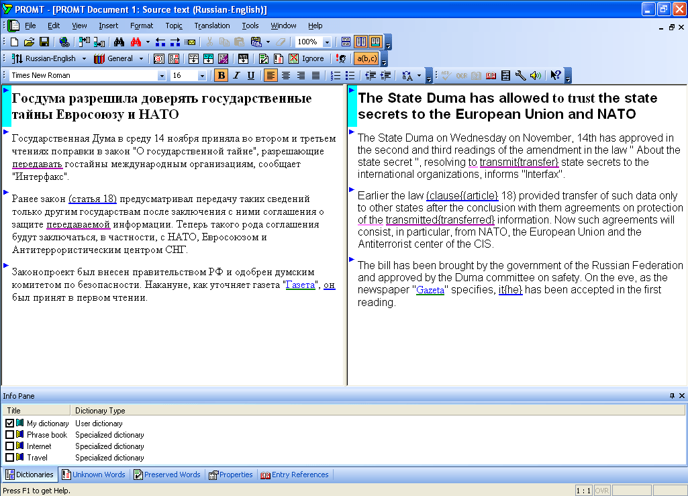
Task: Click the wrench settings icon
Action: pos(520,75)
